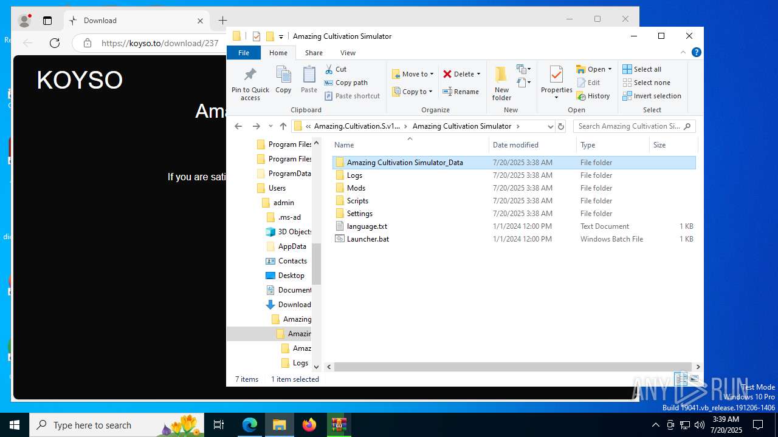The image size is (778, 437).
Task: Click the Copy ribbon button
Action: 283,80
